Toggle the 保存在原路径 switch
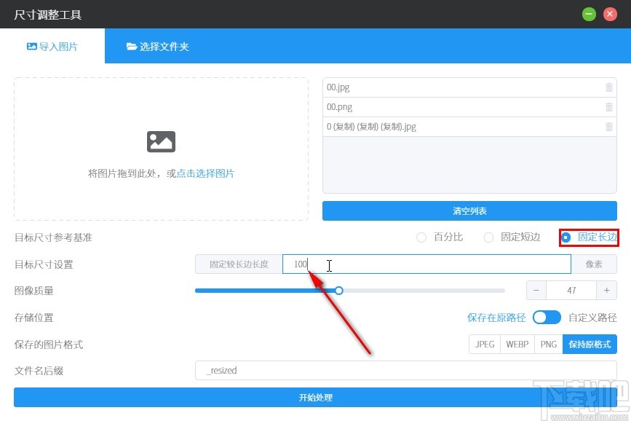631x421 pixels. tap(547, 318)
